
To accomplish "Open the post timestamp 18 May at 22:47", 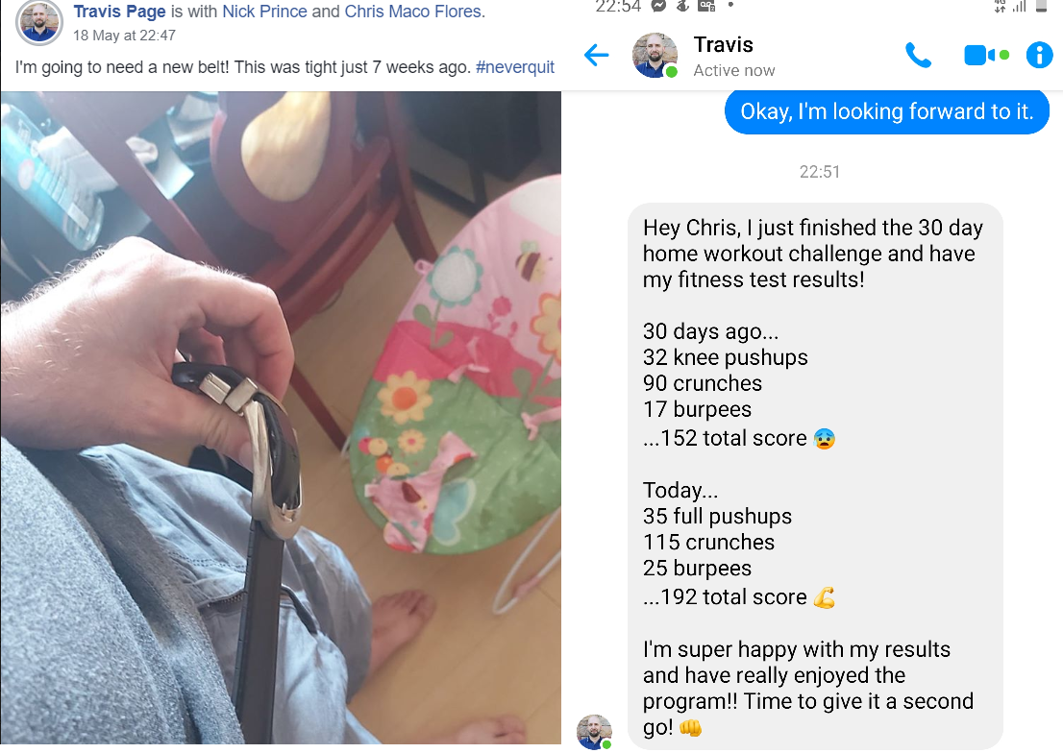I will tap(124, 36).
